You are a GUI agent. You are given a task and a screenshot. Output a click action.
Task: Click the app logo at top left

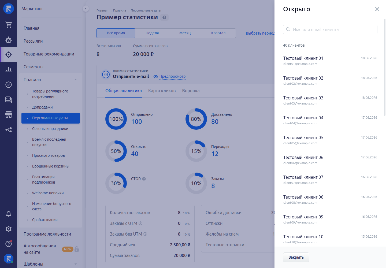9,9
